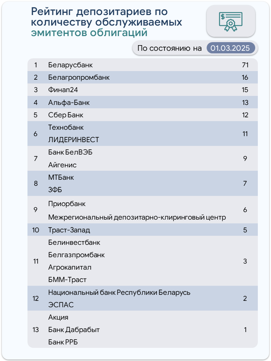This screenshot has height=361, width=271.
Task: Click the value 15 for Финап24
Action: coord(245,90)
